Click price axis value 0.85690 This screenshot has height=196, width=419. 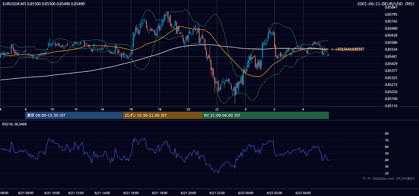tap(391, 28)
